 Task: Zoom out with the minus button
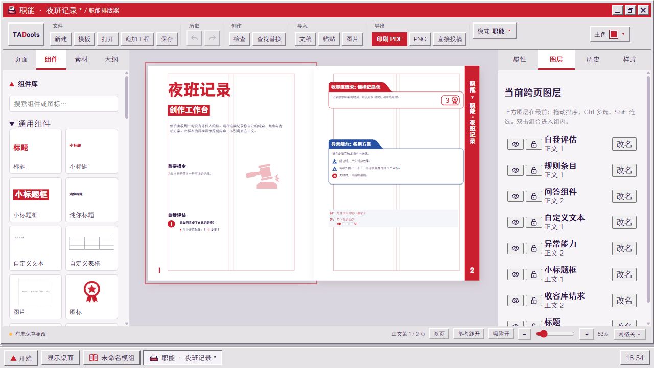pos(524,334)
